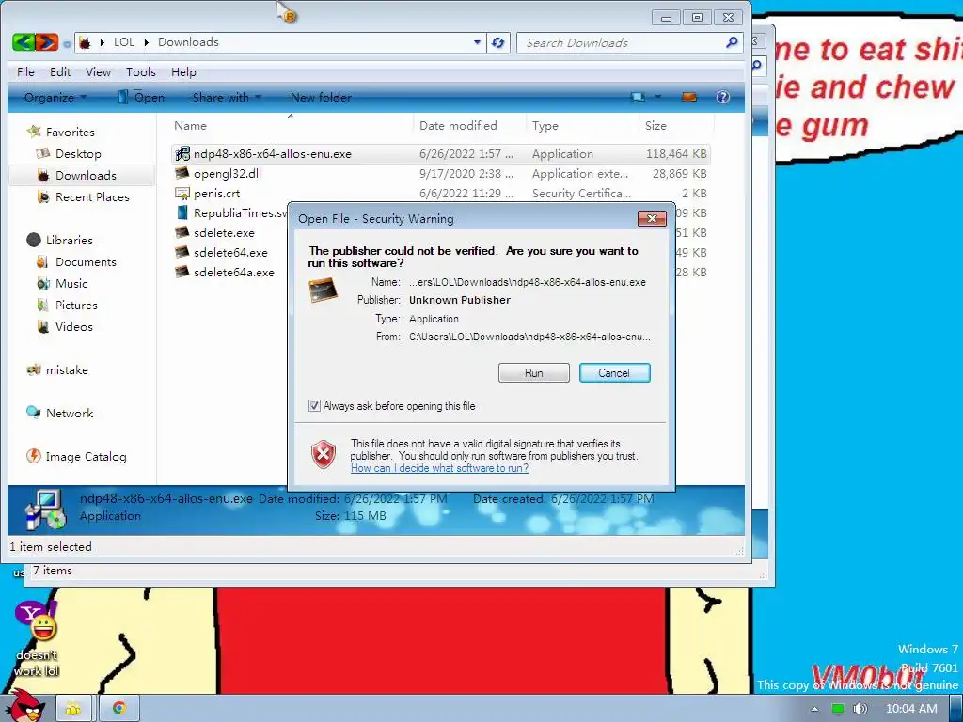The height and width of the screenshot is (722, 963).
Task: Click LOL in the address breadcrumb
Action: click(x=124, y=42)
